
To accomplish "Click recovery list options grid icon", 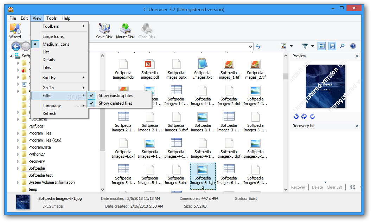I will (x=353, y=187).
